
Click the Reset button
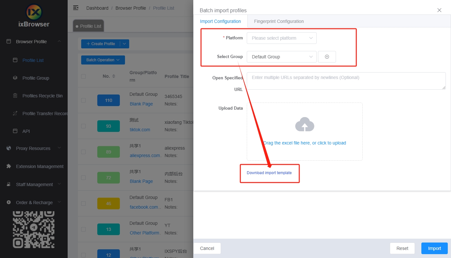(x=402, y=248)
